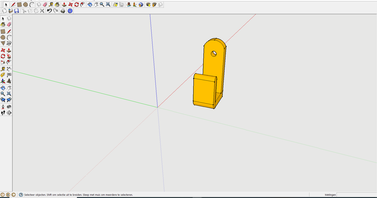Select the Polygon tool in the side toolbar

tap(3, 43)
